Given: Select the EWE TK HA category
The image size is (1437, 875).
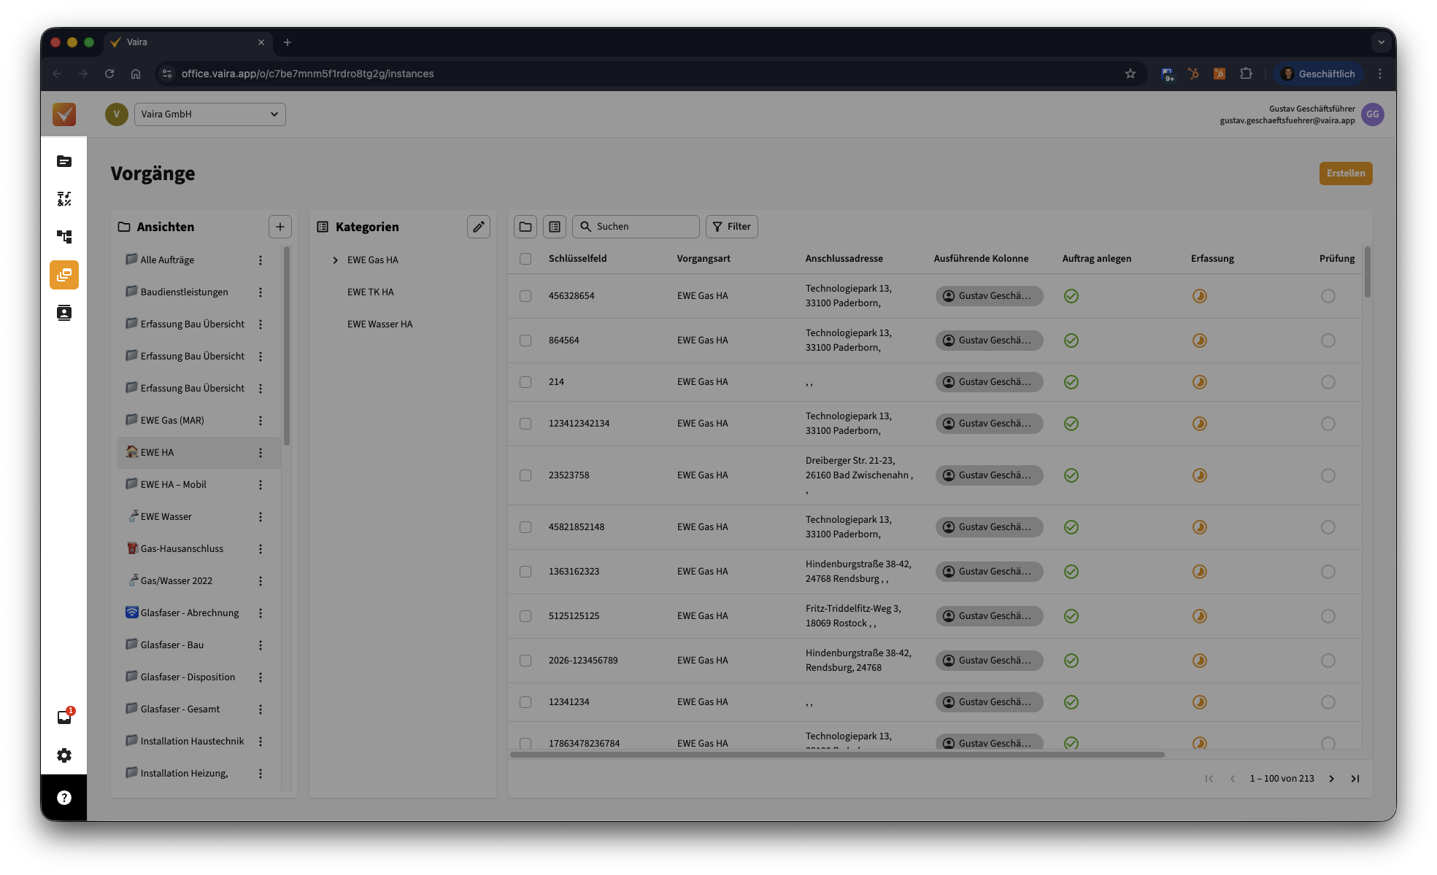Looking at the screenshot, I should 370,292.
